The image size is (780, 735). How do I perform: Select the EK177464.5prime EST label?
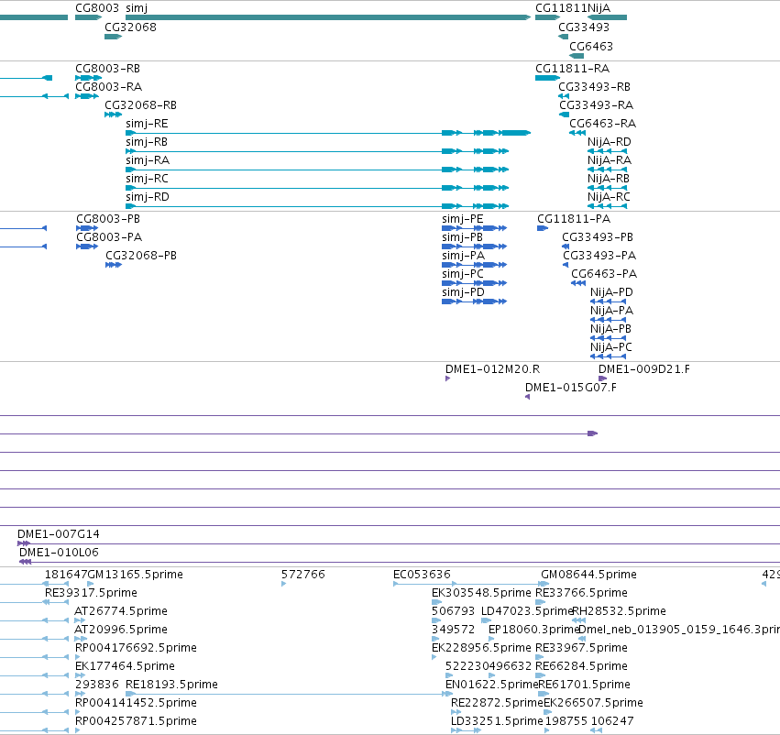pos(125,667)
